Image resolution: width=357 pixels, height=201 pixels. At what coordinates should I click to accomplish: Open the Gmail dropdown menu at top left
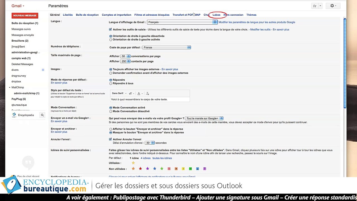pos(18,6)
